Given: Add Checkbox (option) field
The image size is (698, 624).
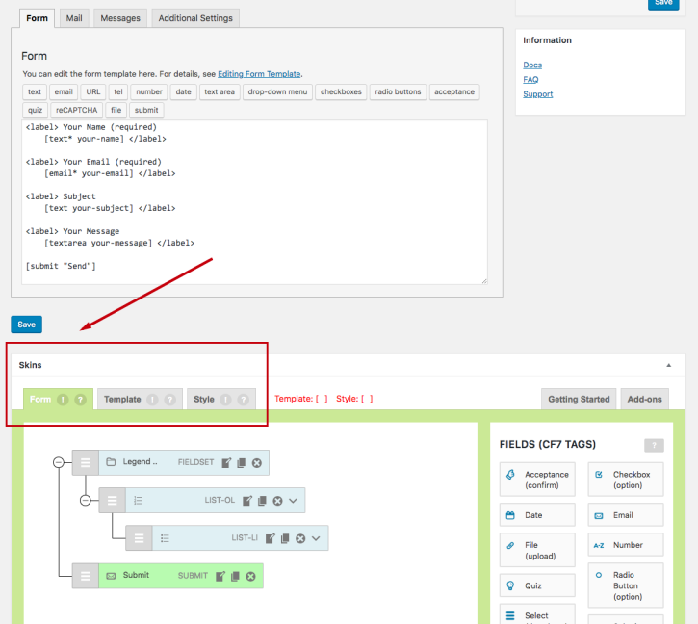Looking at the screenshot, I should click(x=626, y=480).
